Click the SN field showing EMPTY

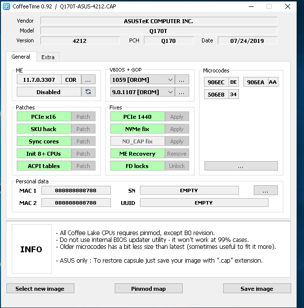coord(189,190)
